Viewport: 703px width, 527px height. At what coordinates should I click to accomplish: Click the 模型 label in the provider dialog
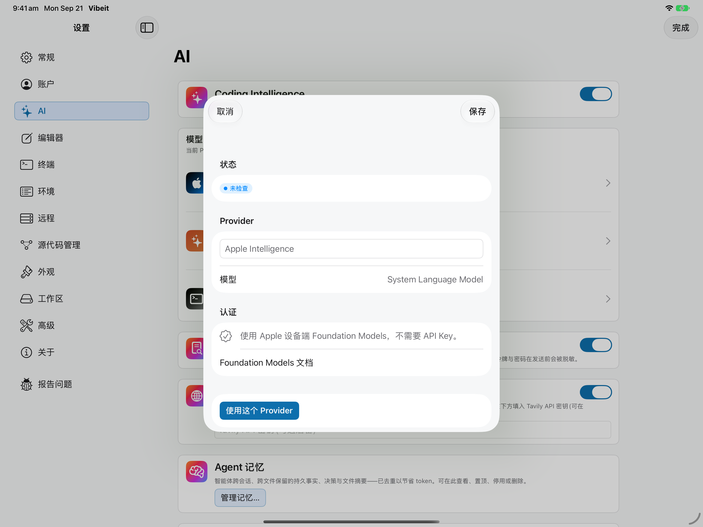228,280
